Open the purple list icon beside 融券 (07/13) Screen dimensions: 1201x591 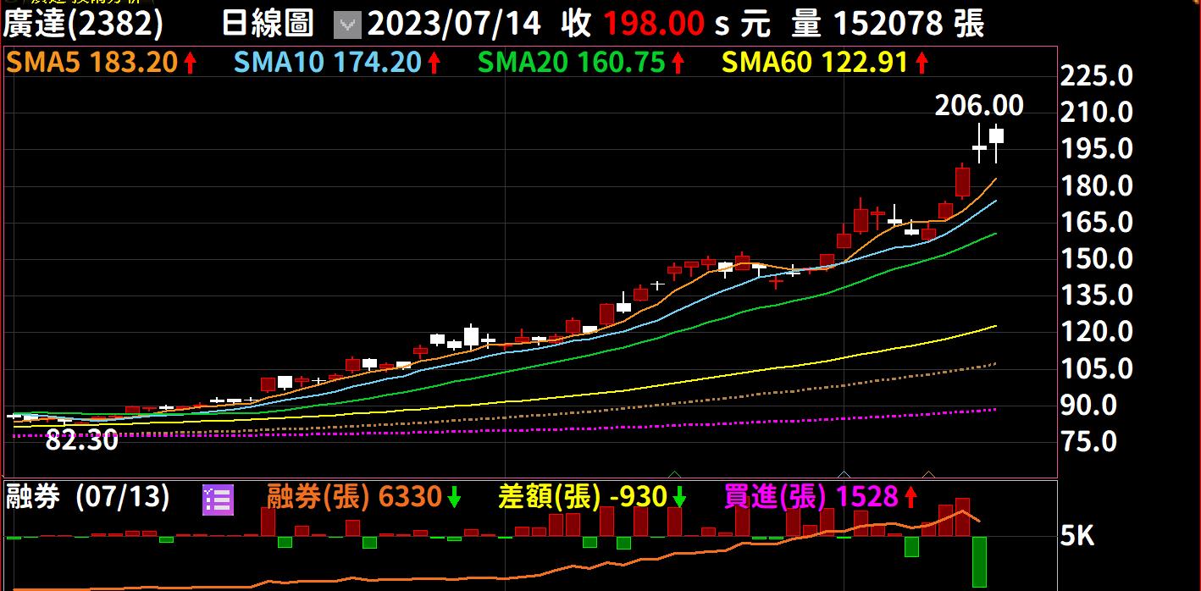(218, 500)
